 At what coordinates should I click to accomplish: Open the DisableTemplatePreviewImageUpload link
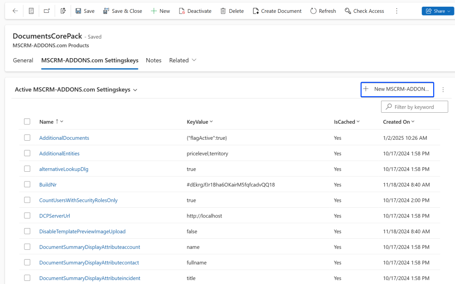82,232
